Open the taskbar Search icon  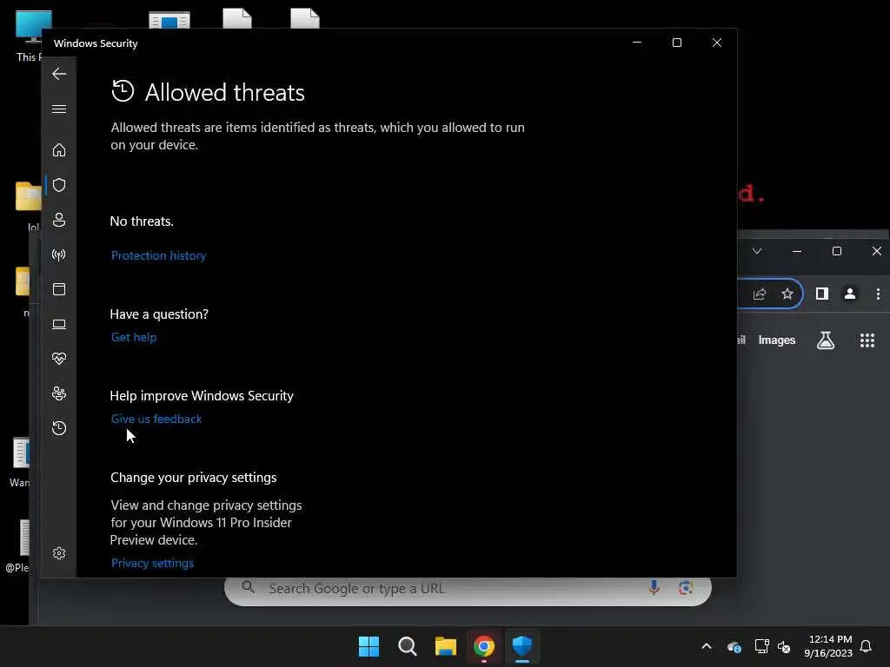pyautogui.click(x=407, y=646)
